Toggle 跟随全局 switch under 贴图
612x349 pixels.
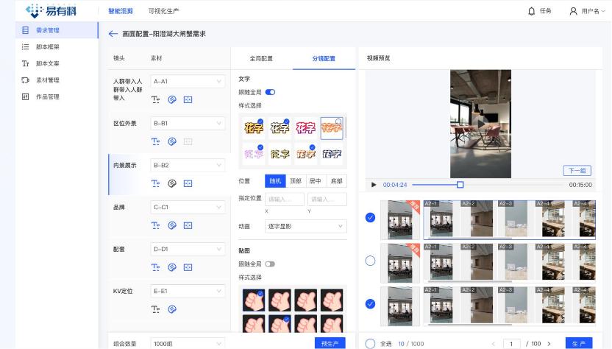tap(270, 264)
